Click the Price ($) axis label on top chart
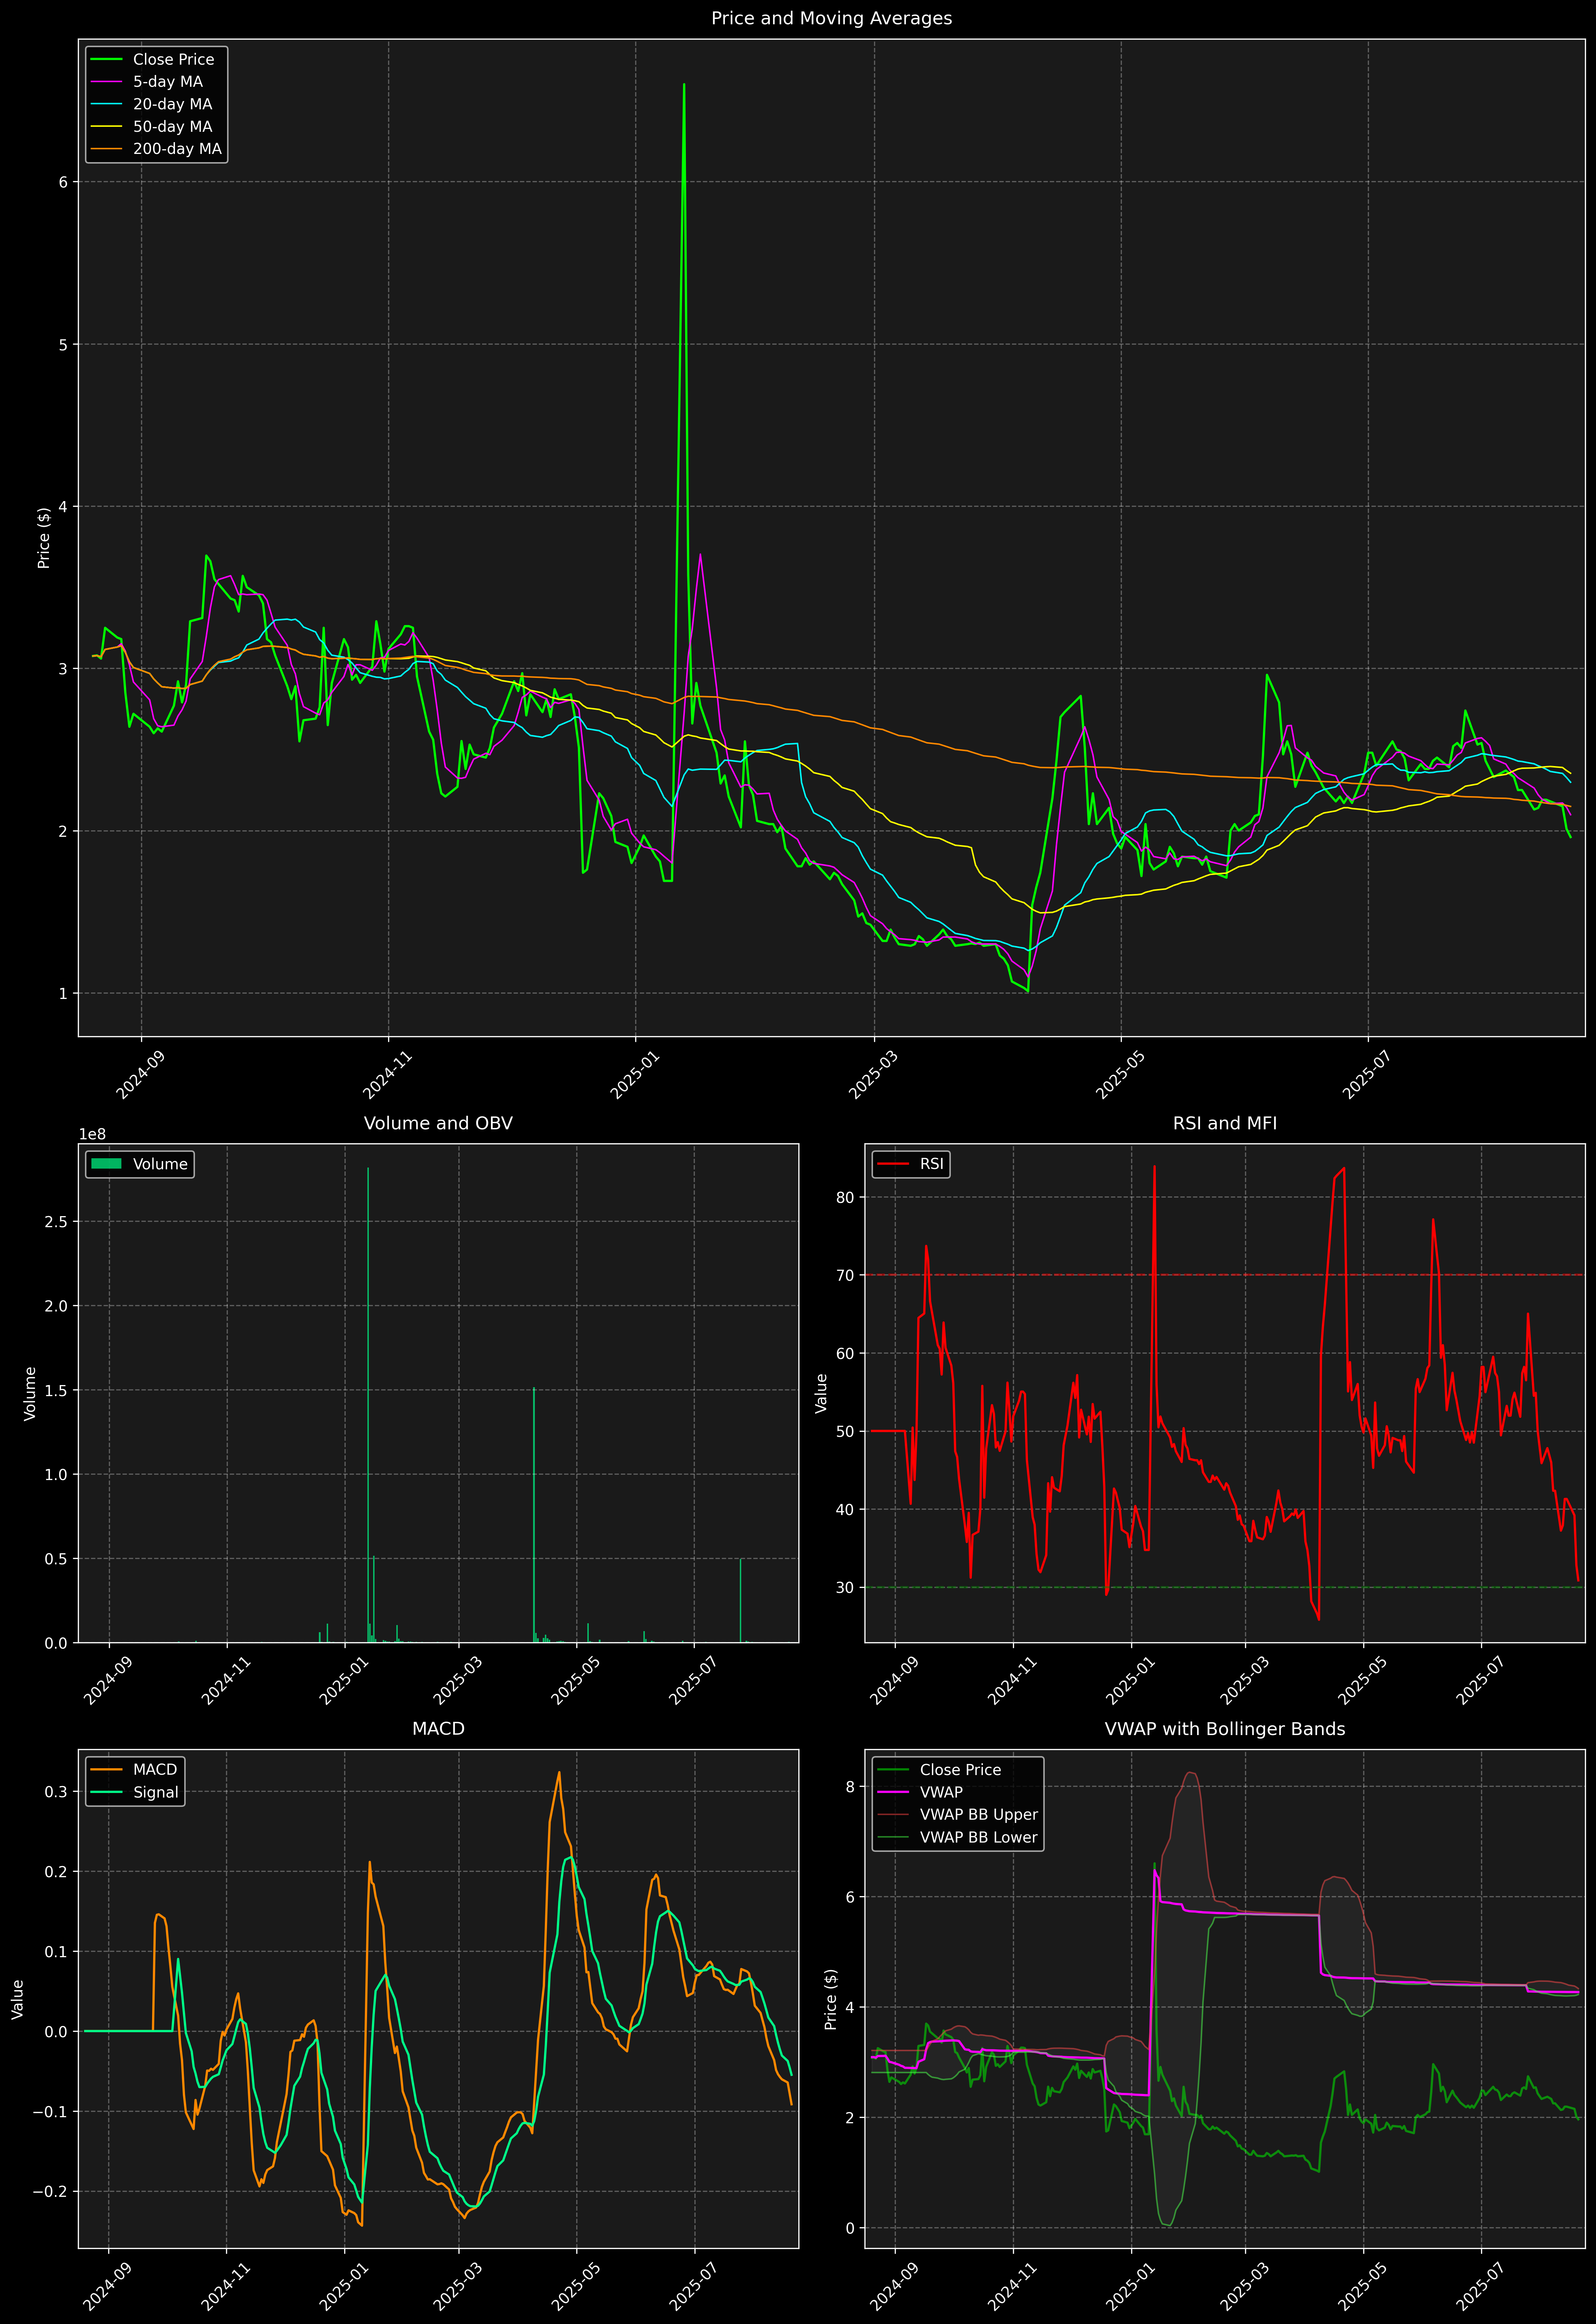 click(x=44, y=538)
